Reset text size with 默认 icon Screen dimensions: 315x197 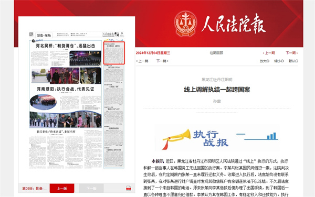293,61
